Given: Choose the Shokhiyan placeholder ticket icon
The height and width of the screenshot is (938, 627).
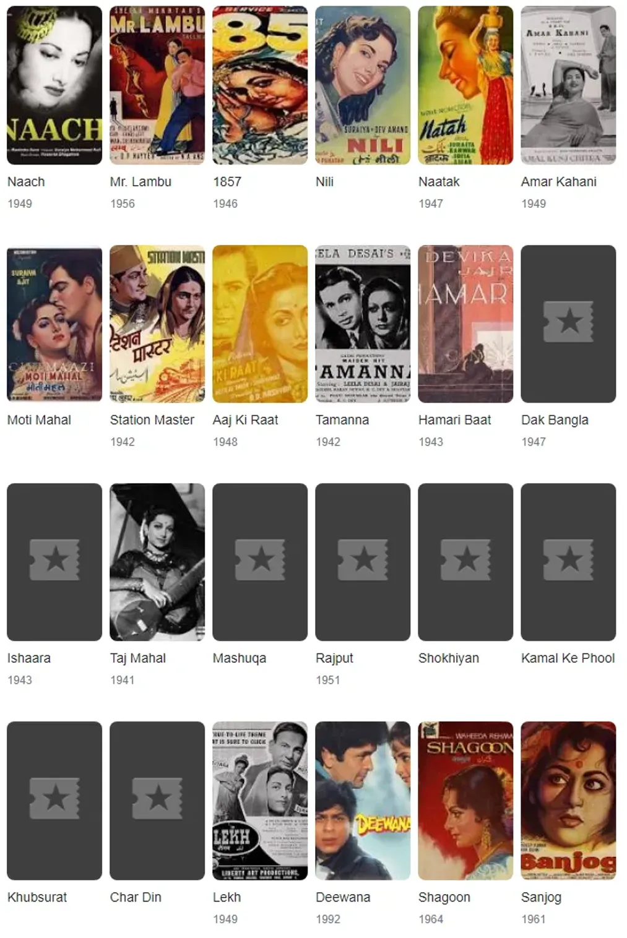Looking at the screenshot, I should (x=465, y=560).
